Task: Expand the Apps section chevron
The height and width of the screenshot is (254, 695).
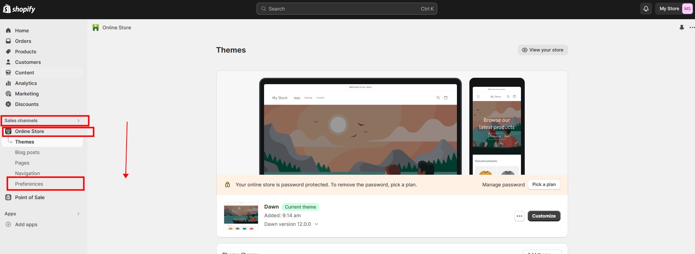Action: 78,214
